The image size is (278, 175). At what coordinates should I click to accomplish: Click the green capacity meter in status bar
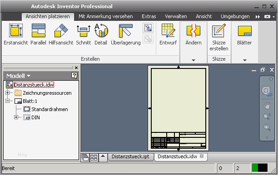[255, 168]
